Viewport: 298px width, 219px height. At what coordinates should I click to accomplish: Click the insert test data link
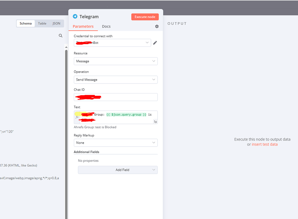(264, 144)
